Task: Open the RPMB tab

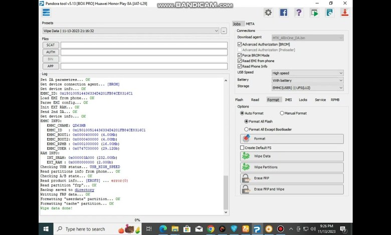Action: click(335, 99)
